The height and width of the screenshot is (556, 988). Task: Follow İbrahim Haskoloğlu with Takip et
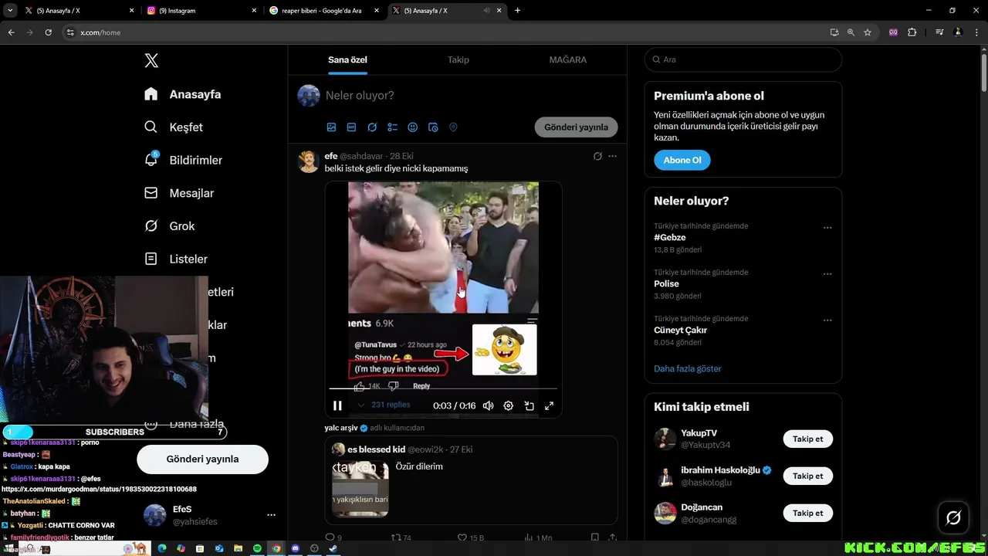[x=808, y=476]
